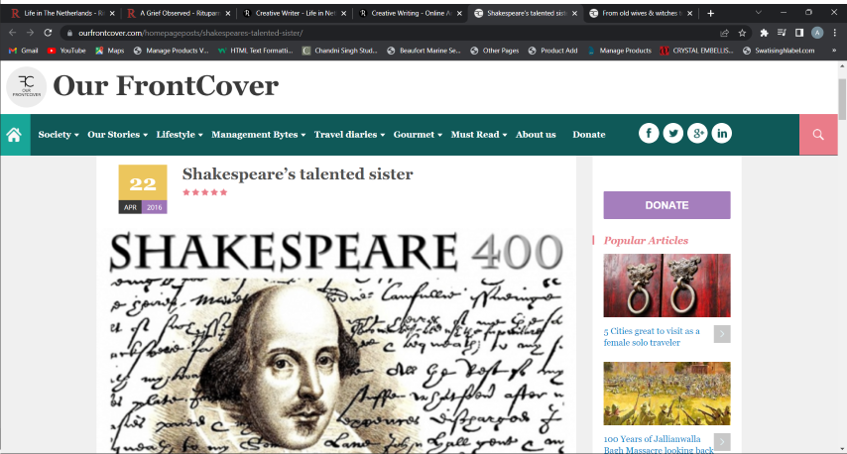This screenshot has width=847, height=454.
Task: Expand the Gourmet menu
Action: pyautogui.click(x=418, y=135)
